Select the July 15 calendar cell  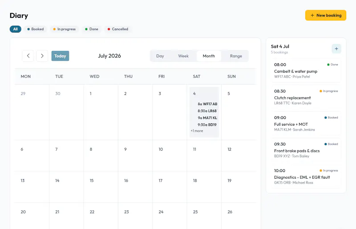point(101,187)
